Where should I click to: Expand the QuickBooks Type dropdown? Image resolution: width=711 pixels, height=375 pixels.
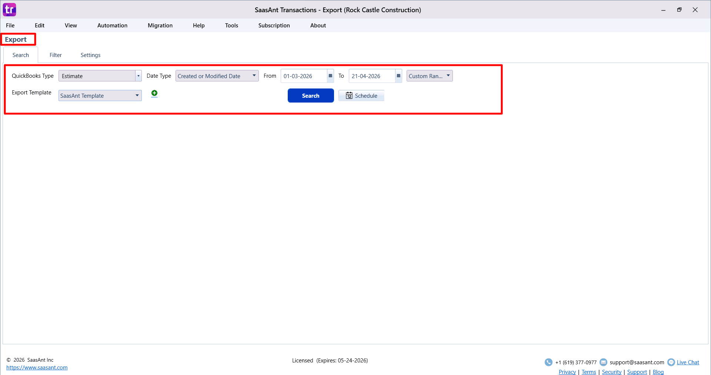pyautogui.click(x=138, y=76)
